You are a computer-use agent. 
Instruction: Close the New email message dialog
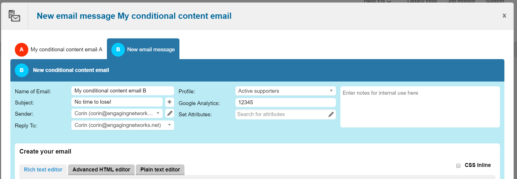pyautogui.click(x=504, y=16)
